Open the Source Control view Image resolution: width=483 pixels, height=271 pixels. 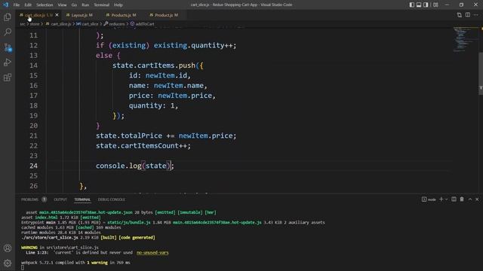click(x=8, y=47)
